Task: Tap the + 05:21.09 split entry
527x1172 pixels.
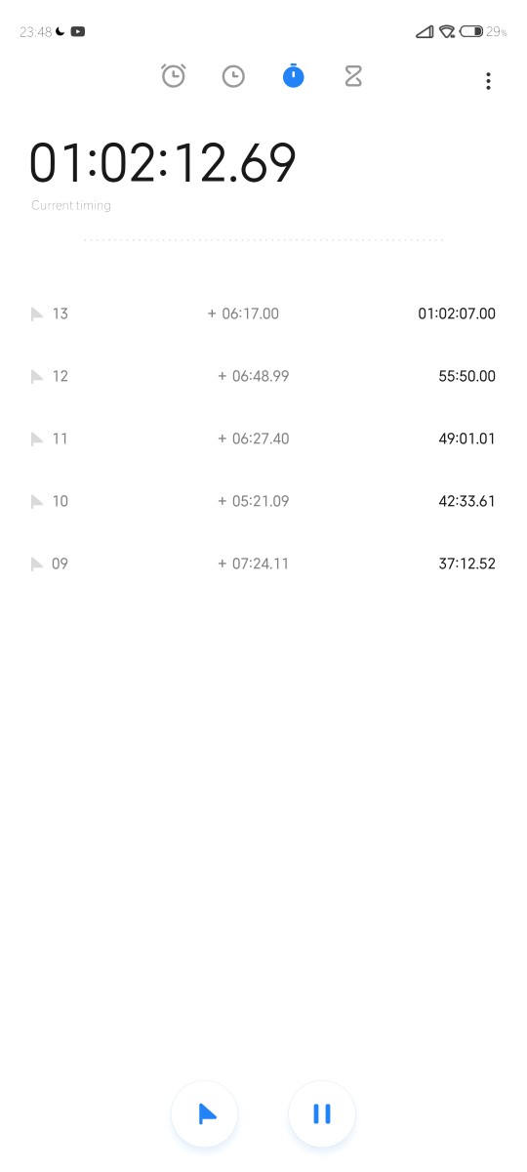Action: pyautogui.click(x=254, y=501)
